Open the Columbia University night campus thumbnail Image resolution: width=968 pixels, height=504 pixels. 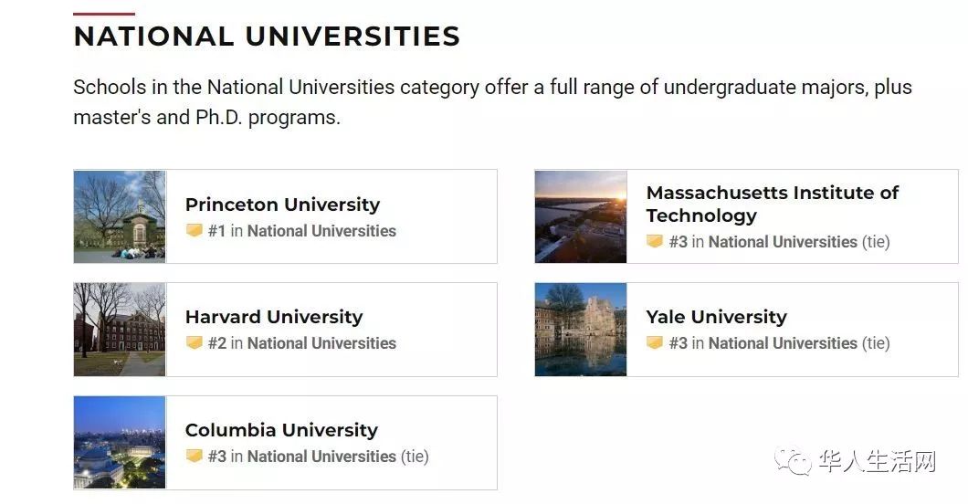[x=120, y=442]
